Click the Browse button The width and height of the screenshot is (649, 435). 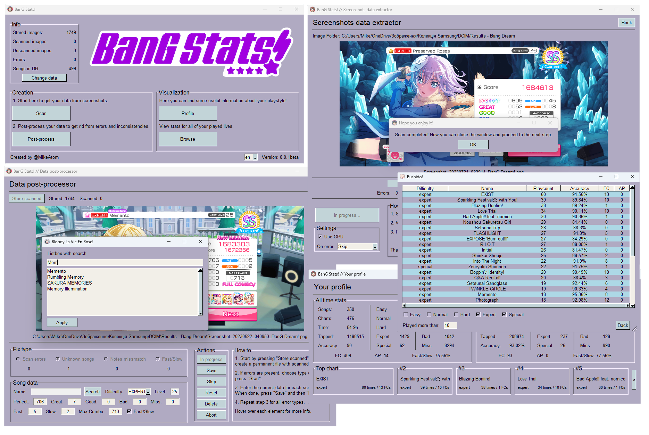tap(188, 139)
